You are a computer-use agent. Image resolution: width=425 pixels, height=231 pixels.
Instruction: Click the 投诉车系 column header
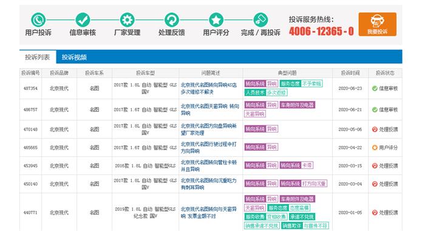click(94, 73)
